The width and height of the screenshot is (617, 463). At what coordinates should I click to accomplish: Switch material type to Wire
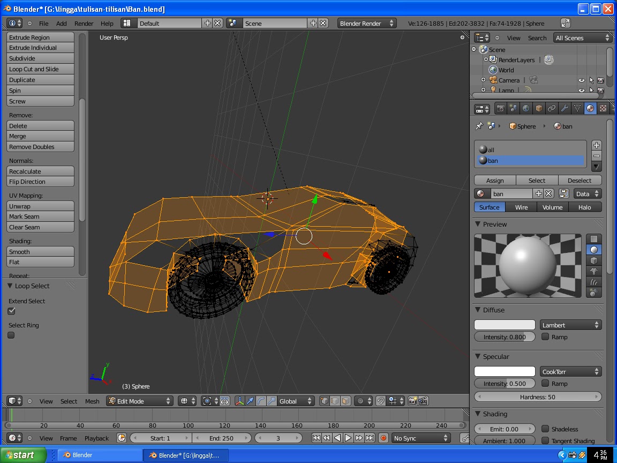click(521, 207)
